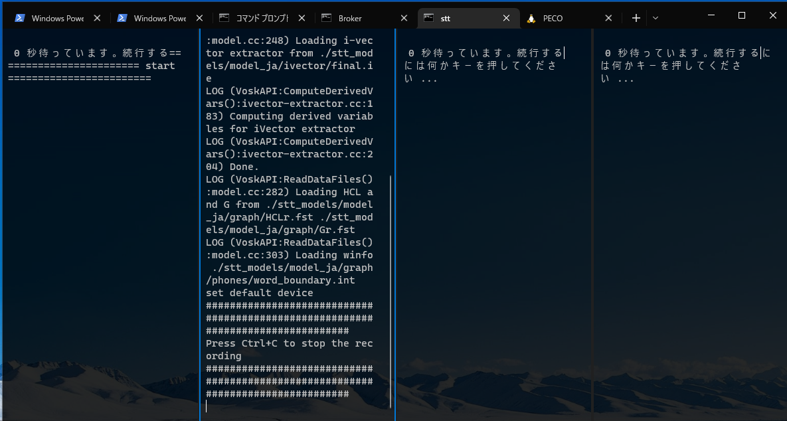Click the cmd icon on コマンド プロンプト tab

(x=224, y=18)
